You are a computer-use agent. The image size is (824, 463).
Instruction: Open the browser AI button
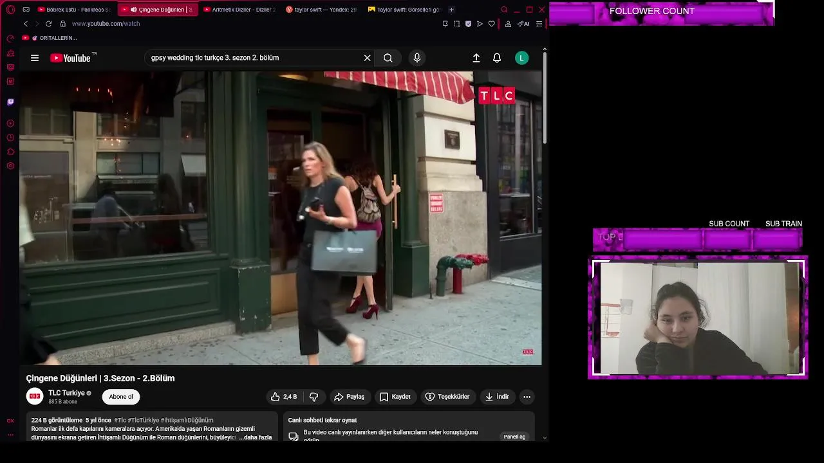(523, 24)
